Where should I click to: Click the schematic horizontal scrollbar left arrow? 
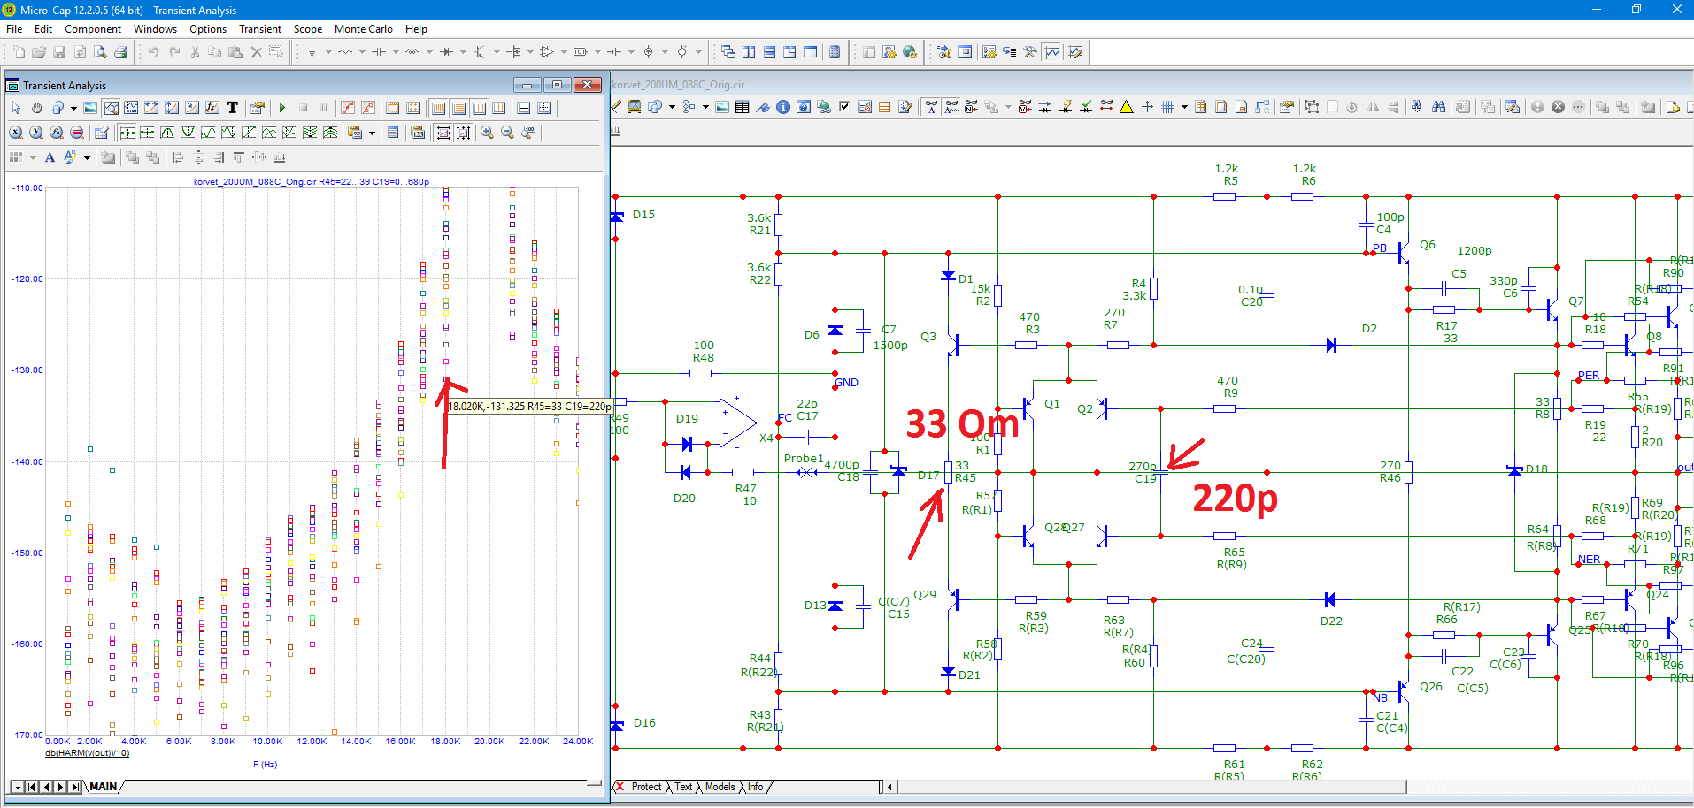(889, 787)
